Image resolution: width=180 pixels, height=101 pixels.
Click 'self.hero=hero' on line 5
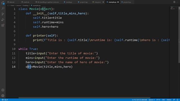click(x=46, y=27)
